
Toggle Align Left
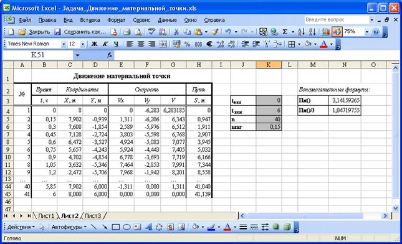[x=130, y=44]
